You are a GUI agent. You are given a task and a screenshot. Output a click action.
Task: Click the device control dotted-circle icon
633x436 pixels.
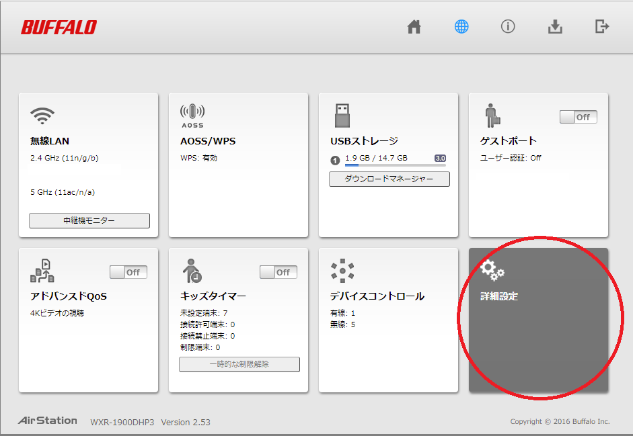pos(342,271)
